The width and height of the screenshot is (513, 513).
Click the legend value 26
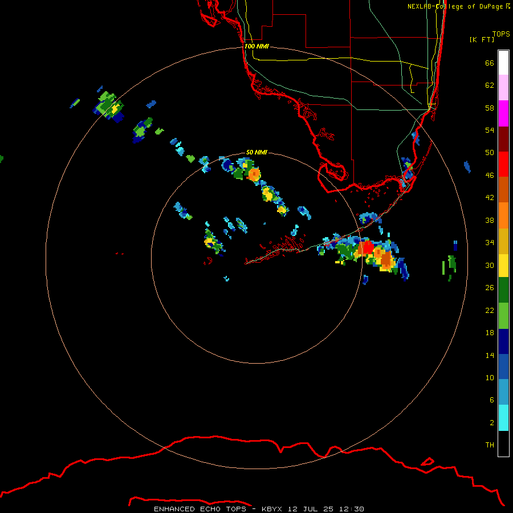click(x=490, y=288)
